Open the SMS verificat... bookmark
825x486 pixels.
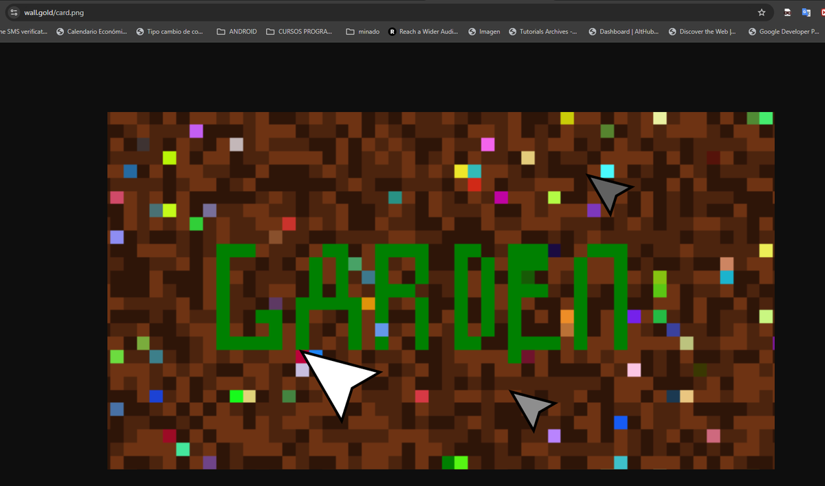point(24,32)
